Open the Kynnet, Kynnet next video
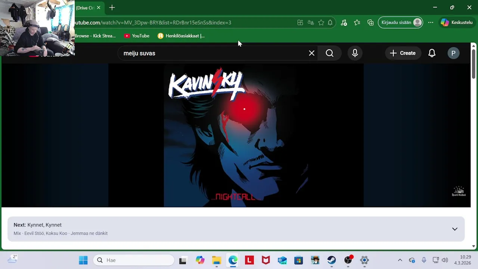Image resolution: width=478 pixels, height=269 pixels. 44,225
